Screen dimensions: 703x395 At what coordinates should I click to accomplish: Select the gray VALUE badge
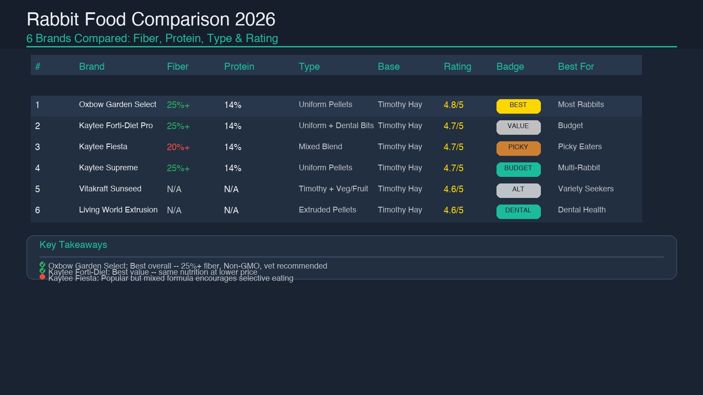518,127
